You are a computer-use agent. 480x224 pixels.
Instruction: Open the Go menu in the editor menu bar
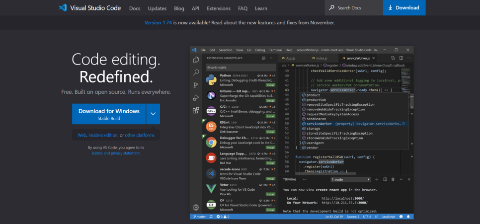coord(249,50)
